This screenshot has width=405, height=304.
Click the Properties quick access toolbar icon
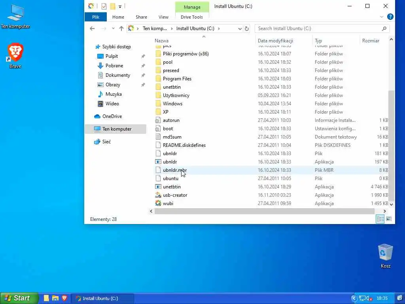(x=104, y=6)
